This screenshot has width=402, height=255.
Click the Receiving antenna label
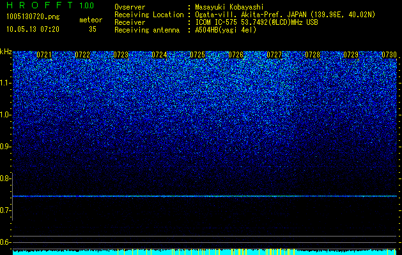(x=147, y=30)
